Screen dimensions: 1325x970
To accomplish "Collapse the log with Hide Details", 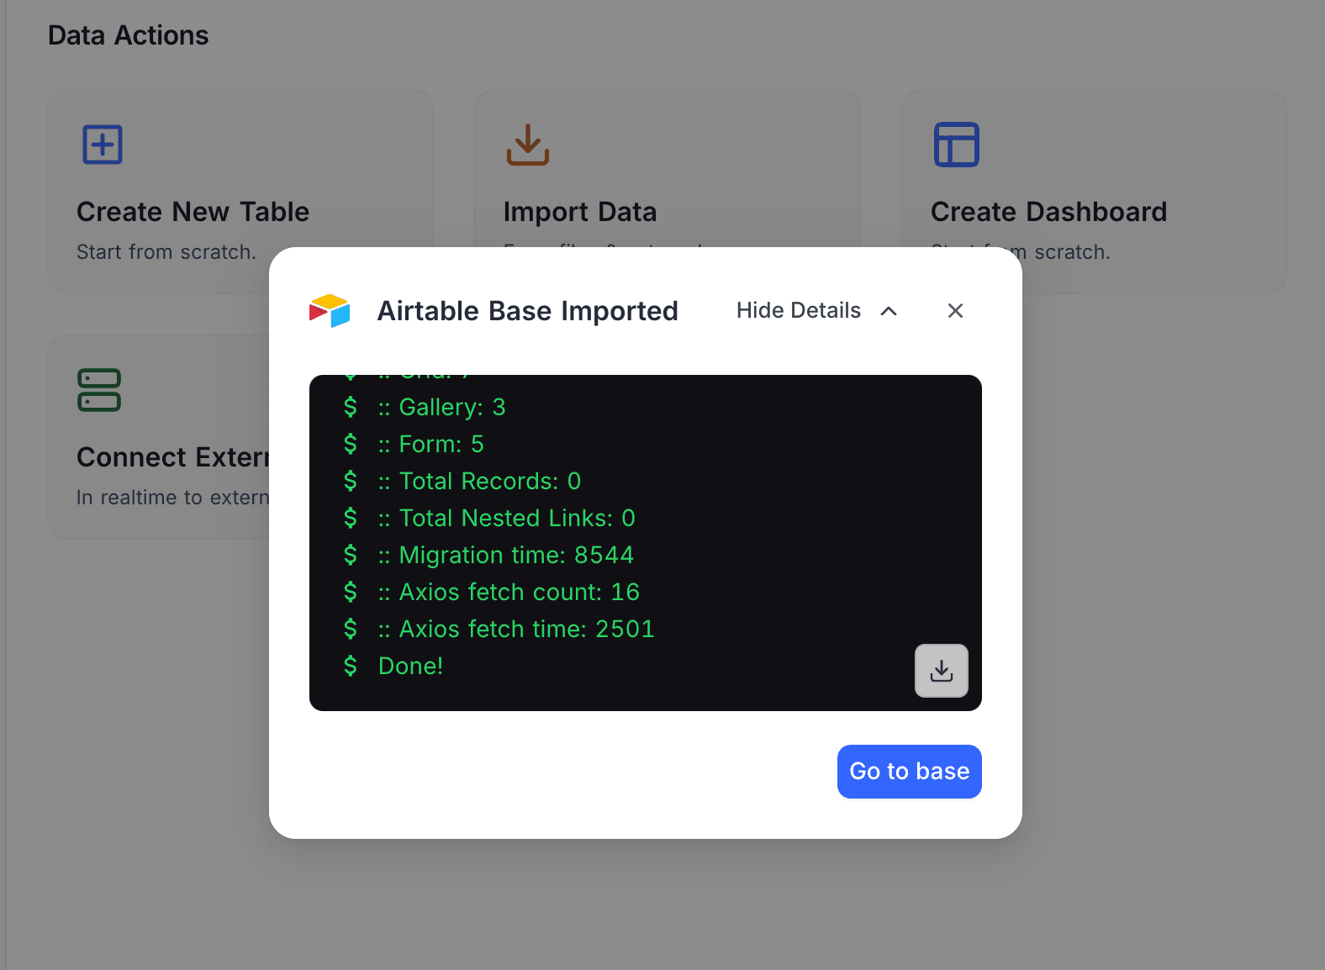I will click(817, 311).
